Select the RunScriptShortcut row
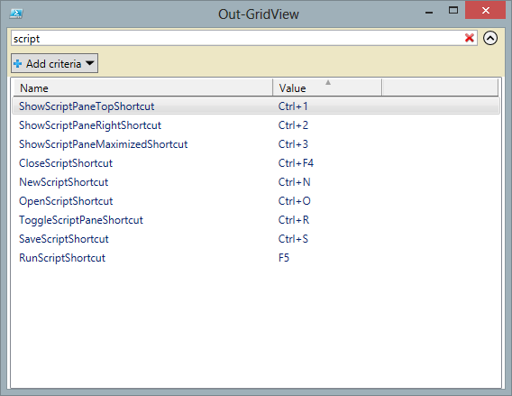The image size is (512, 396). [x=256, y=258]
